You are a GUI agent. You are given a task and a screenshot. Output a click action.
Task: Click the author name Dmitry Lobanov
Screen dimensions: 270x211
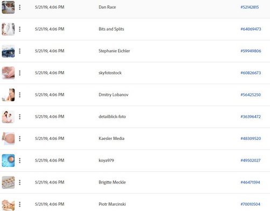tap(114, 95)
